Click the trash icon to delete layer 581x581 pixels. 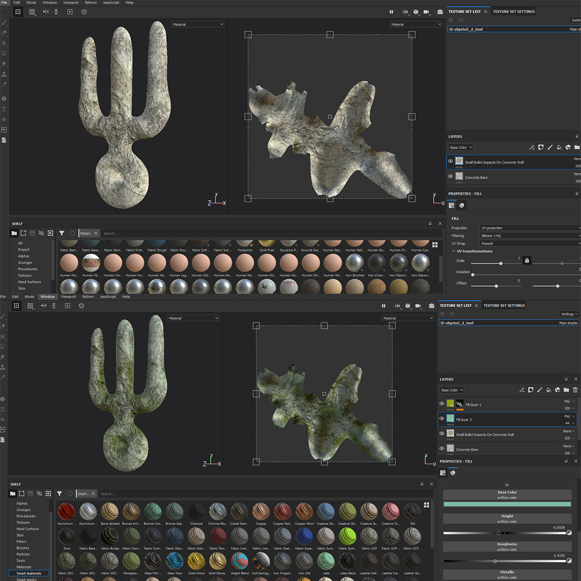(575, 390)
